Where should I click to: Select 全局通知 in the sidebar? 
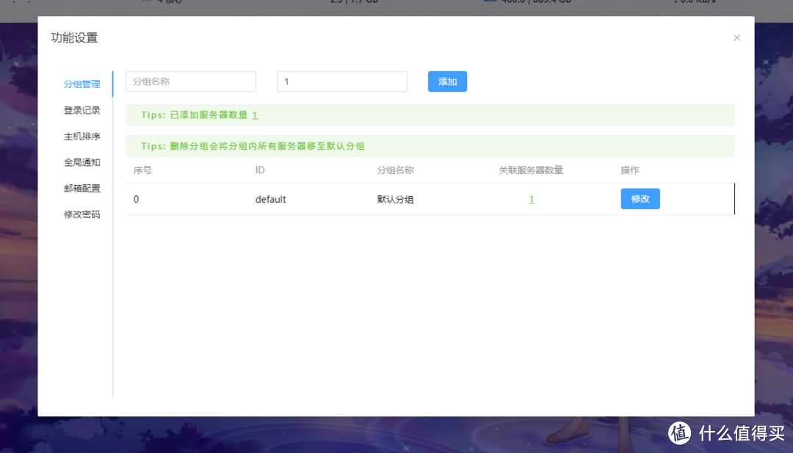coord(82,162)
